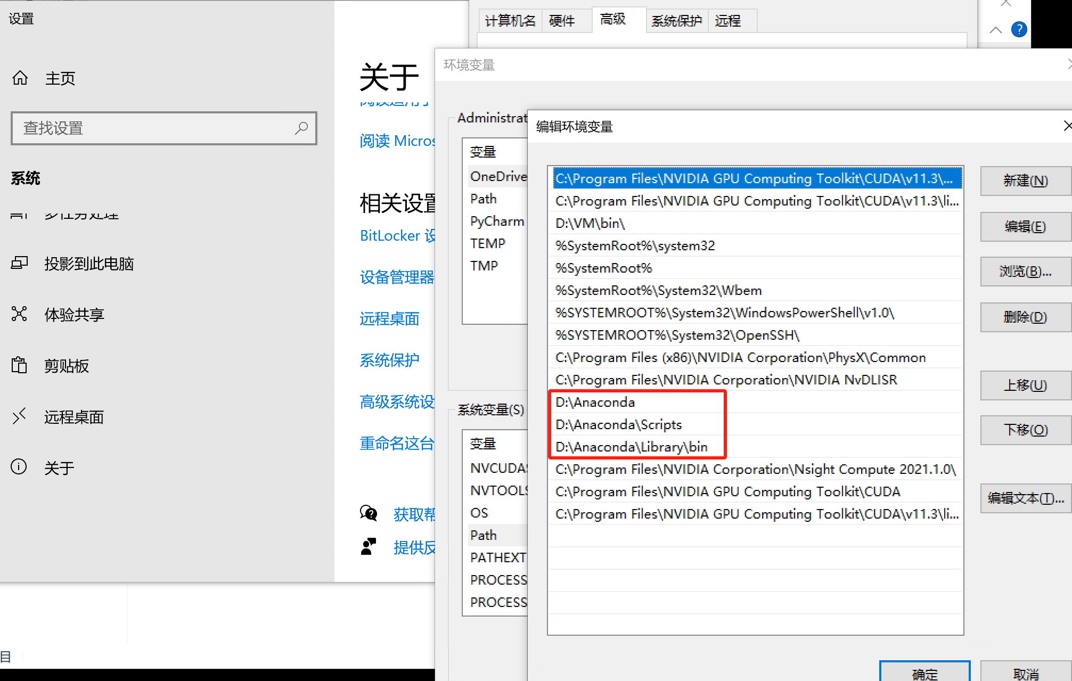The height and width of the screenshot is (681, 1072).
Task: Select OS system variable row
Action: pos(498,513)
